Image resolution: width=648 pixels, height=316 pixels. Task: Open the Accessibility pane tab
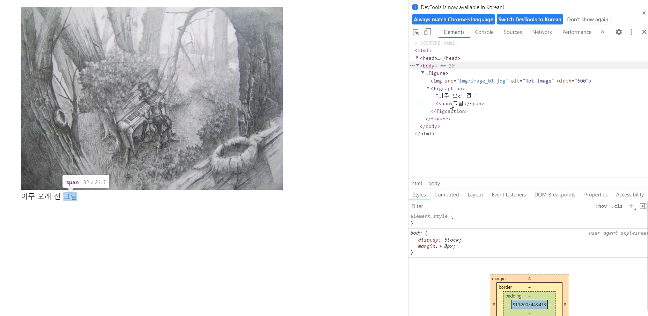point(630,195)
